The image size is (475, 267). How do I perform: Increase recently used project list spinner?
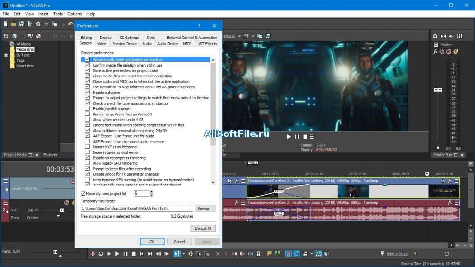[x=151, y=192]
